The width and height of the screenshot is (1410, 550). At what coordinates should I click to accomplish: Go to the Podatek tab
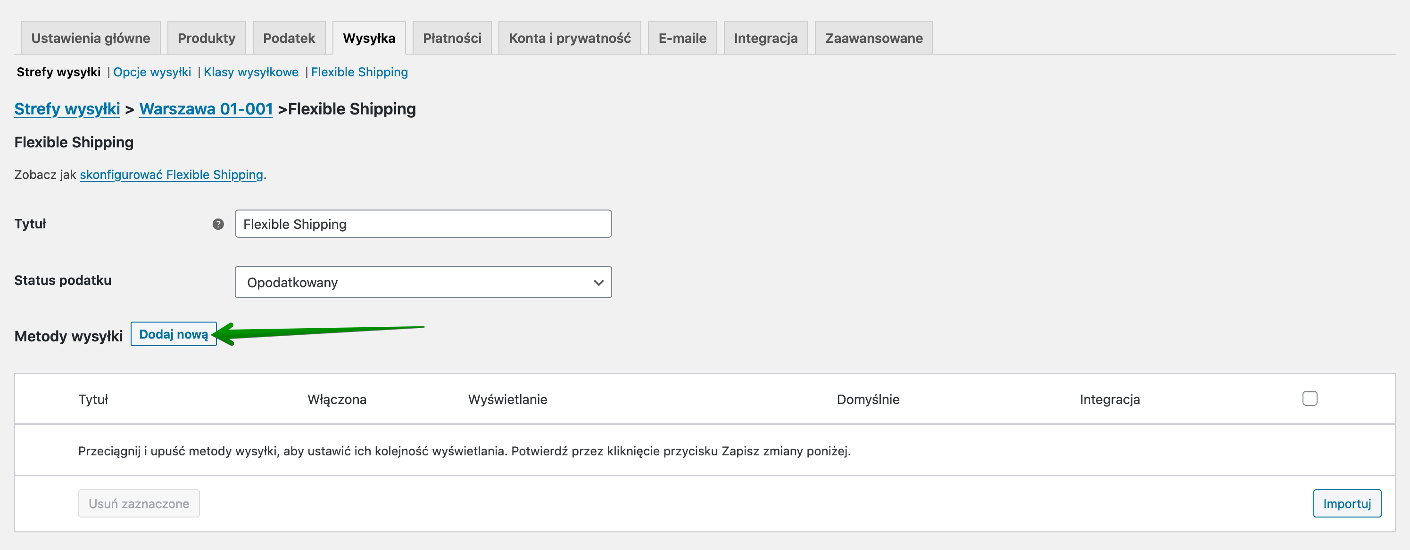(x=289, y=38)
